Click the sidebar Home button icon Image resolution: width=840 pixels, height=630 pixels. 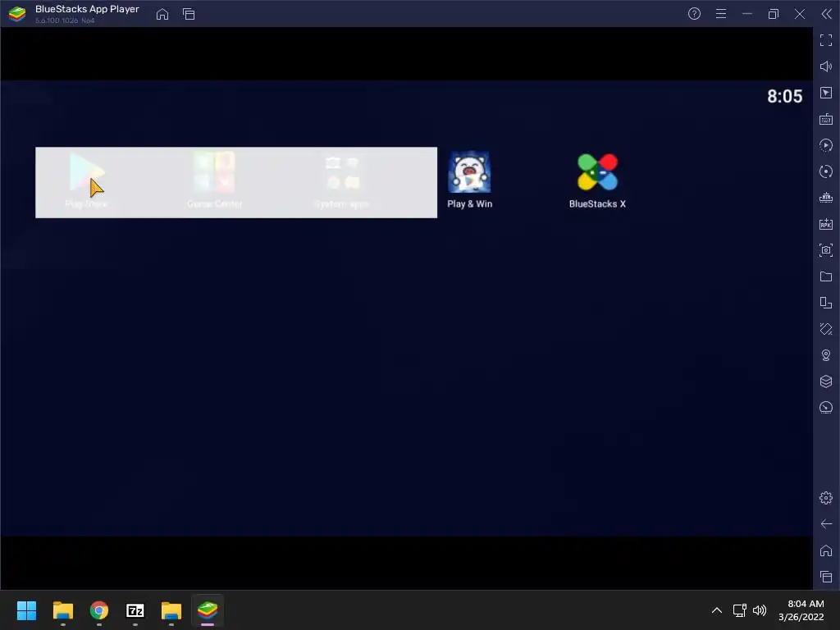point(826,550)
